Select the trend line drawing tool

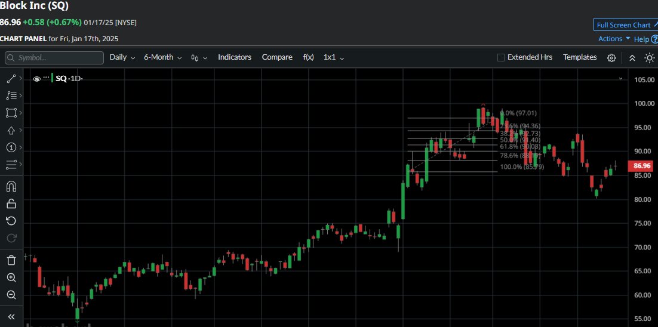coord(11,78)
